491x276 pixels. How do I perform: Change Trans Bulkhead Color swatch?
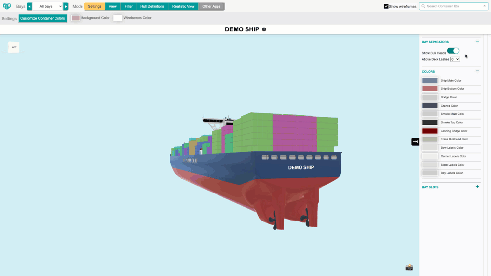click(x=430, y=139)
